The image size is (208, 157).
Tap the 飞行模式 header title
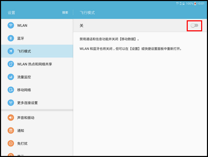pyautogui.click(x=87, y=13)
